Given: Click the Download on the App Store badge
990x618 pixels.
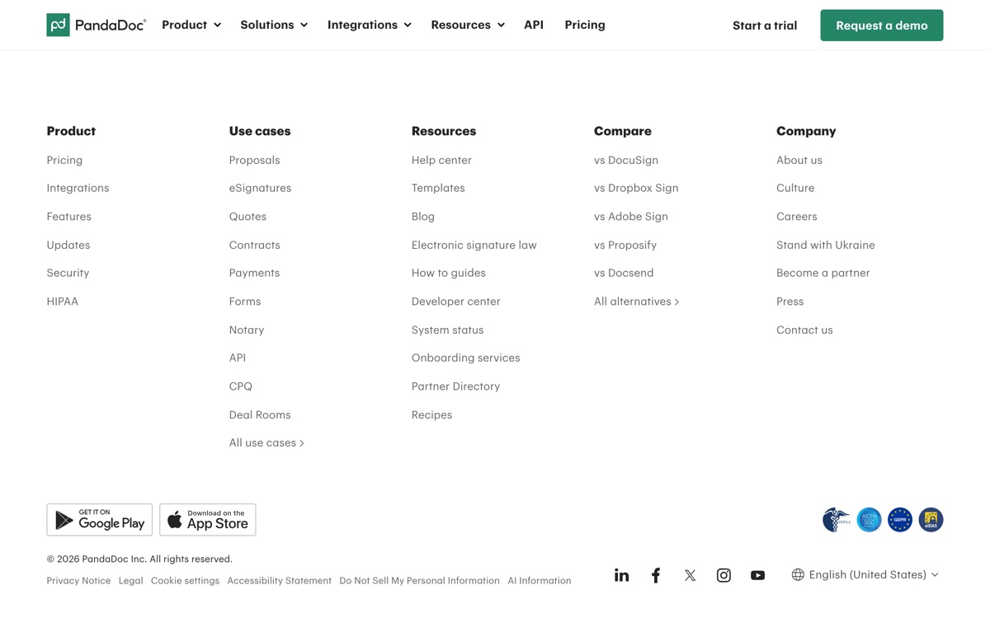Looking at the screenshot, I should [x=208, y=520].
